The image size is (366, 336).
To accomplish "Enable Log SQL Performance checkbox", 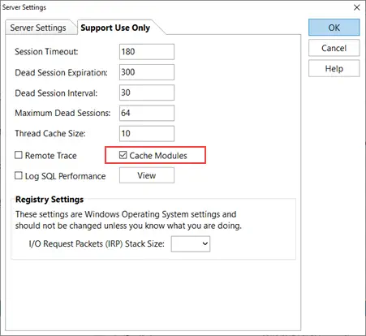I will click(19, 175).
